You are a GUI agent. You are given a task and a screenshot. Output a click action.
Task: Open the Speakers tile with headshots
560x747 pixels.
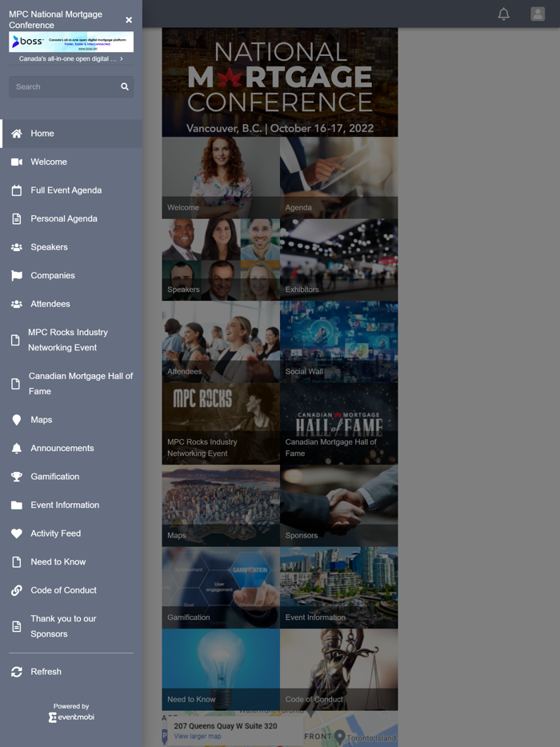(221, 260)
